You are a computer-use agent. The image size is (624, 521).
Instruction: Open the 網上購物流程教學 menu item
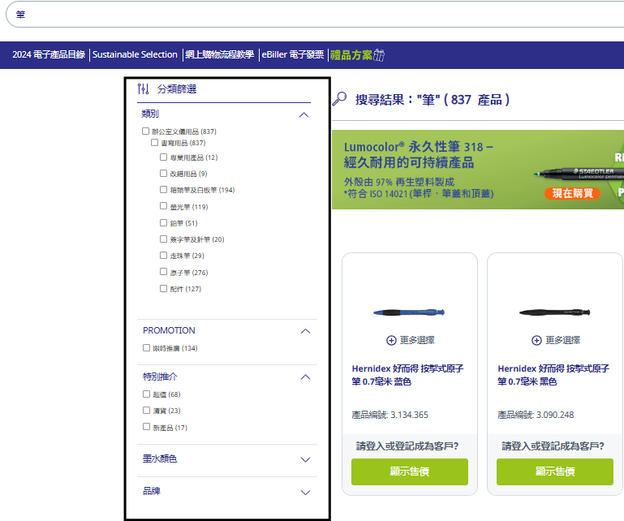pos(219,54)
